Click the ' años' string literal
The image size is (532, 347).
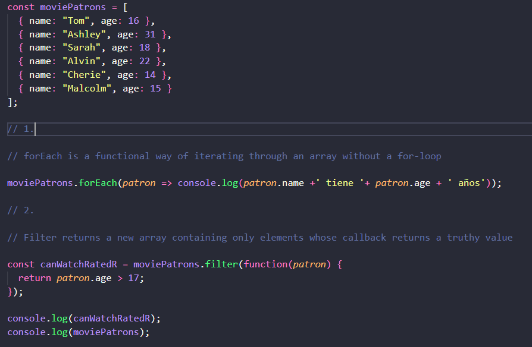467,183
